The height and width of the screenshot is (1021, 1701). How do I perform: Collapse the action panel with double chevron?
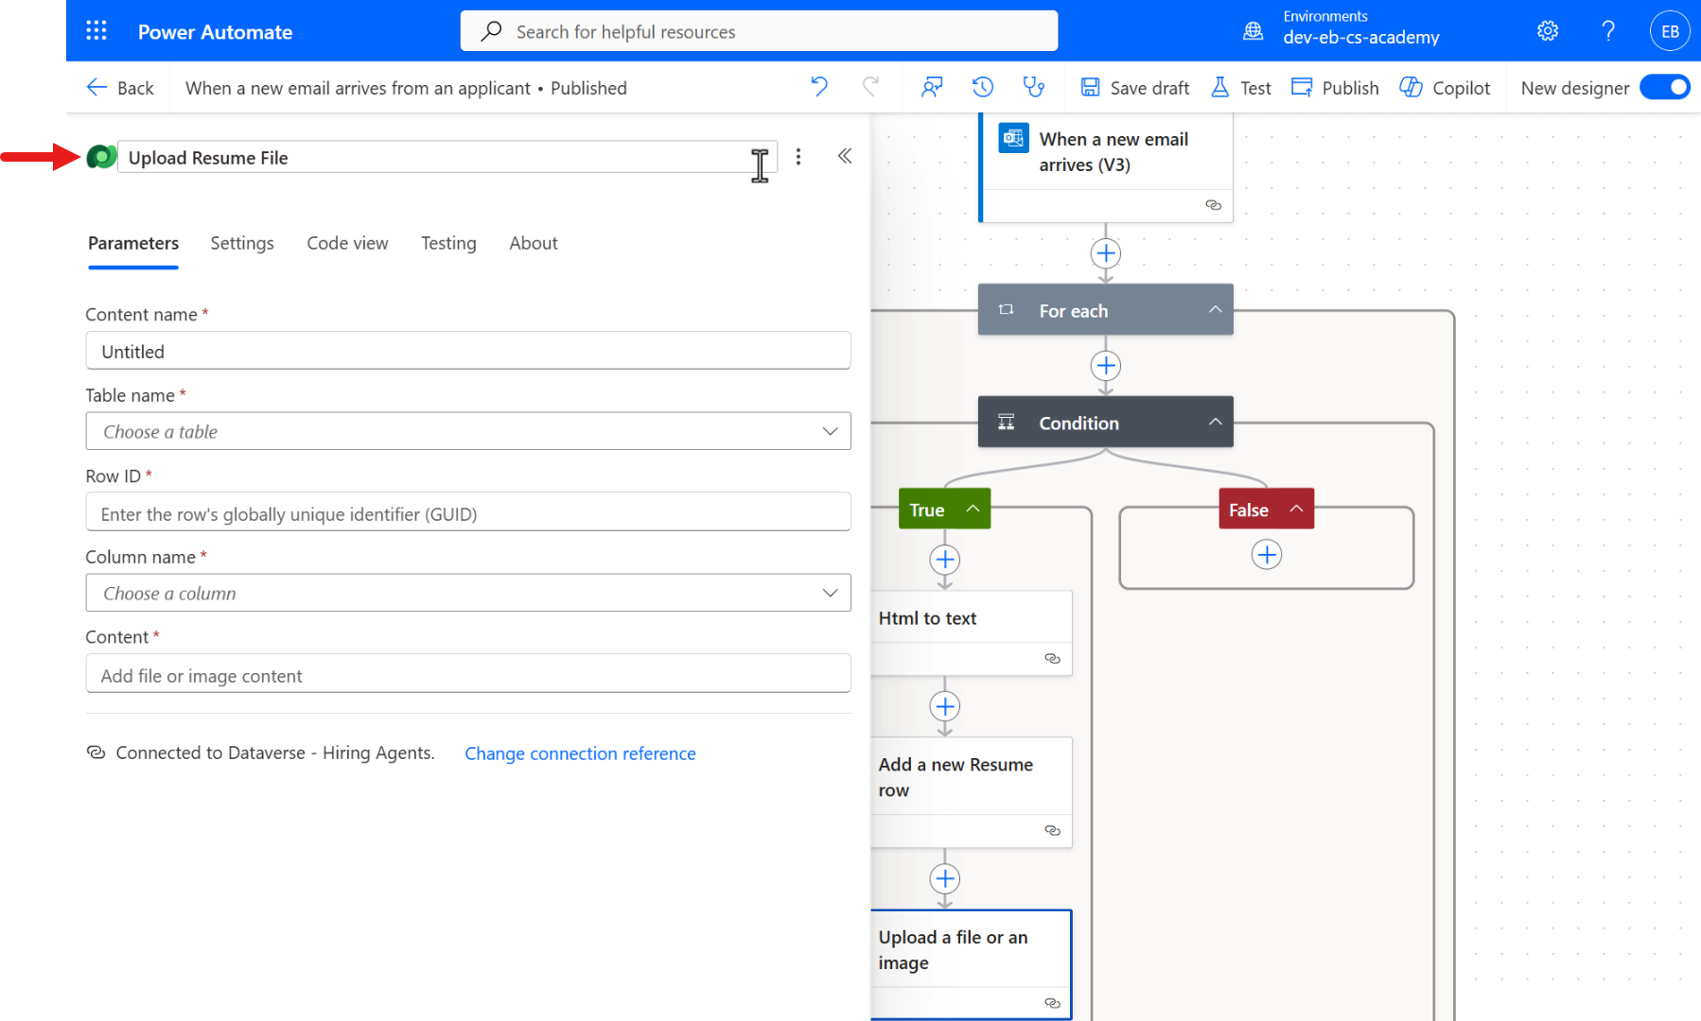[845, 156]
